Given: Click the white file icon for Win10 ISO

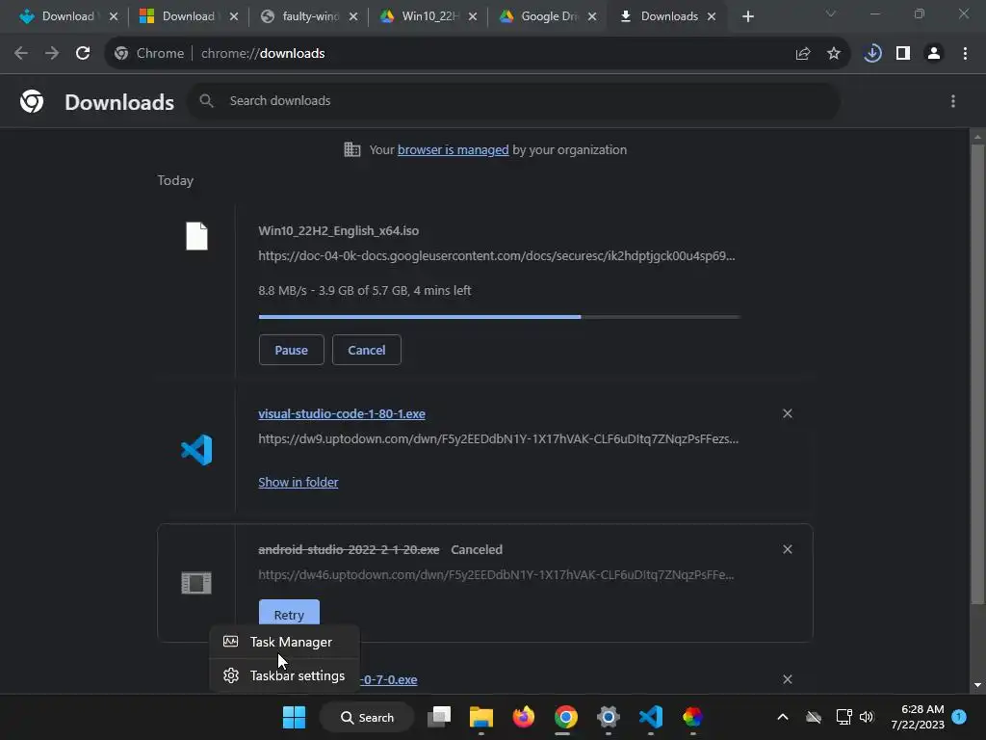Looking at the screenshot, I should click(x=196, y=236).
